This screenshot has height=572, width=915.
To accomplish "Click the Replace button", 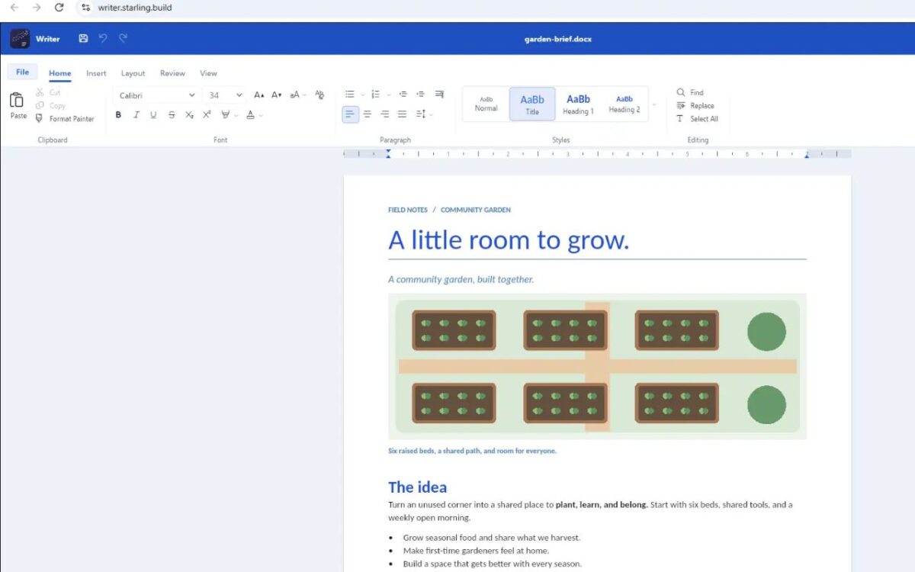I will 695,106.
